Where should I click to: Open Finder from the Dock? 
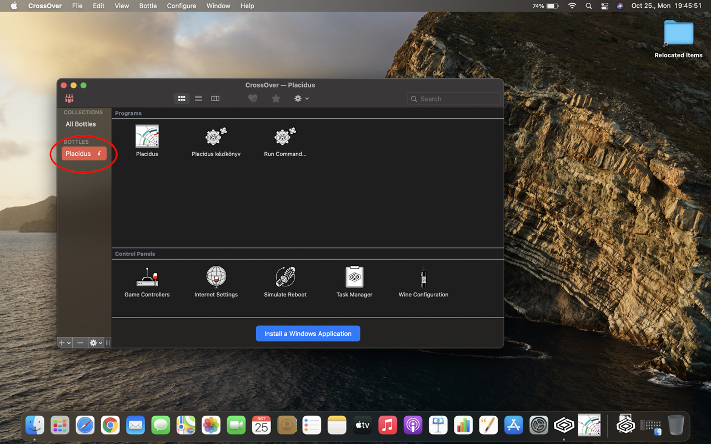[35, 426]
